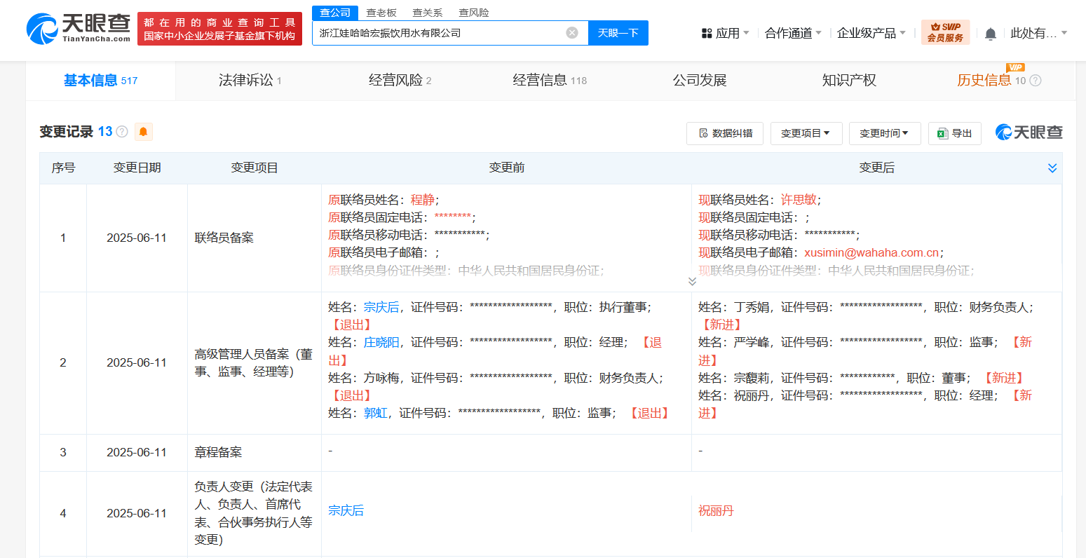Click 变更项目 column header
This screenshot has width=1086, height=558.
[254, 168]
